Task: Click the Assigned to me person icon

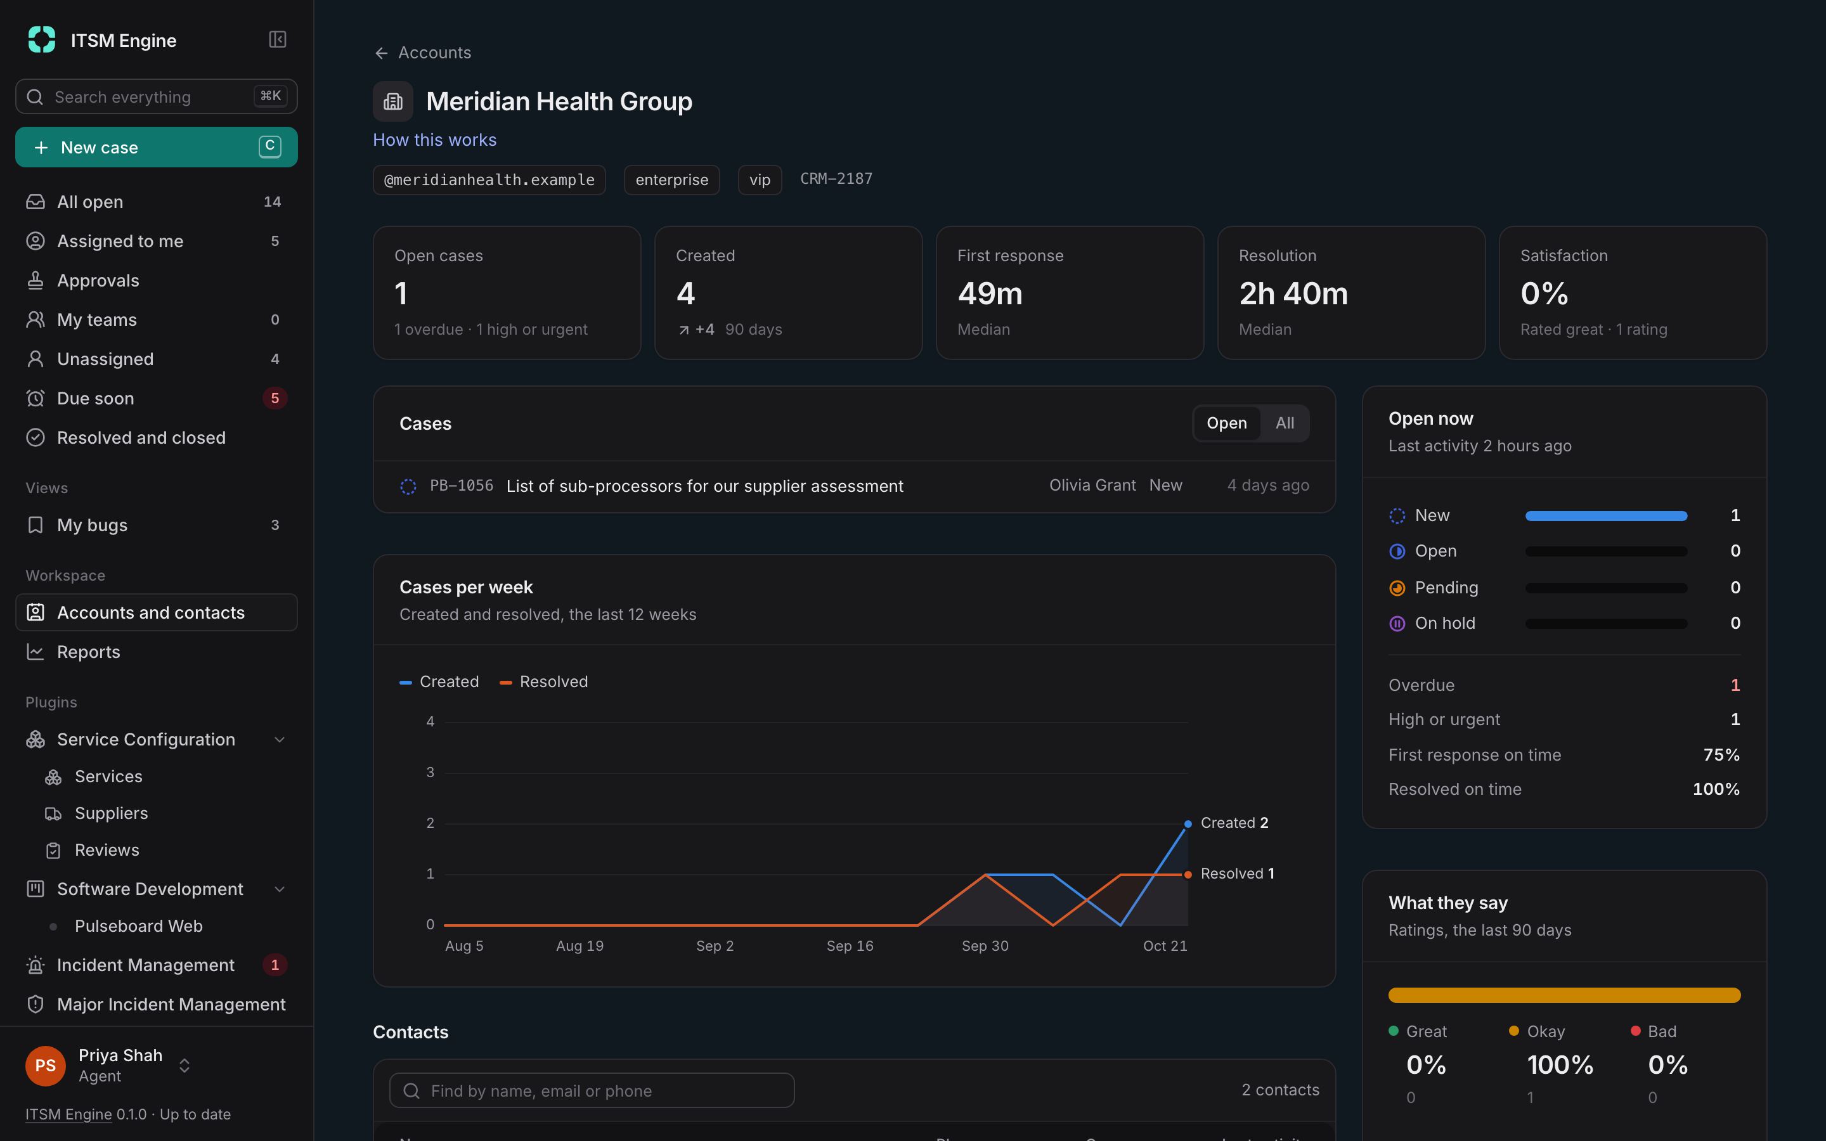Action: (36, 241)
